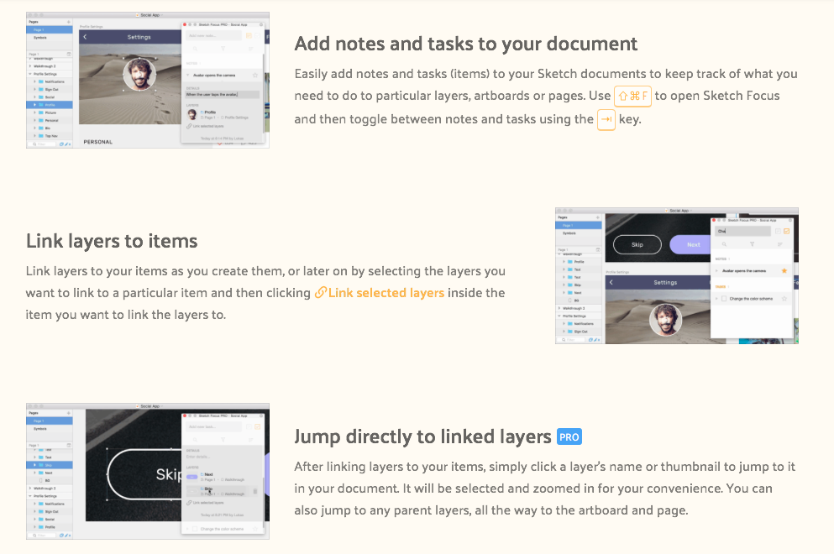
Task: Click the trash icon on Skip layer, Jump directly screenshot
Action: coord(255,491)
